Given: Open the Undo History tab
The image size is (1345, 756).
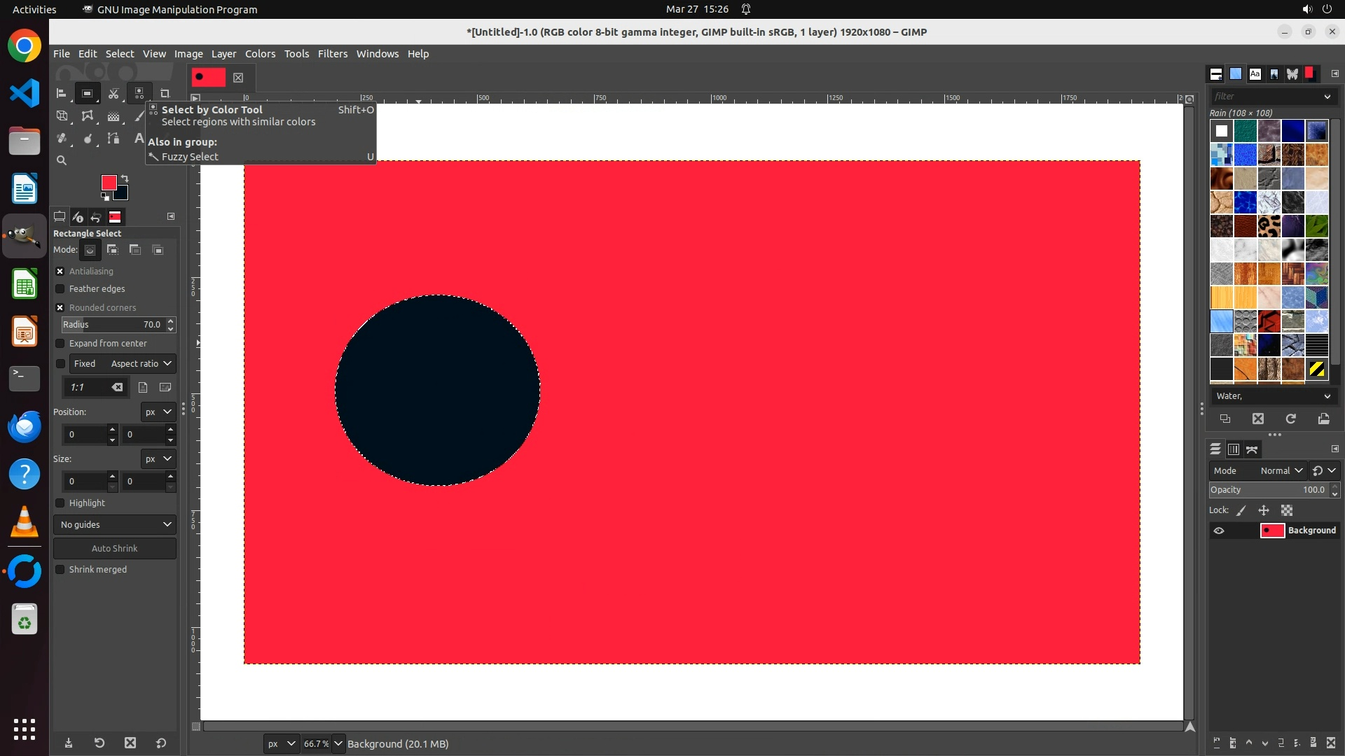Looking at the screenshot, I should pyautogui.click(x=96, y=217).
